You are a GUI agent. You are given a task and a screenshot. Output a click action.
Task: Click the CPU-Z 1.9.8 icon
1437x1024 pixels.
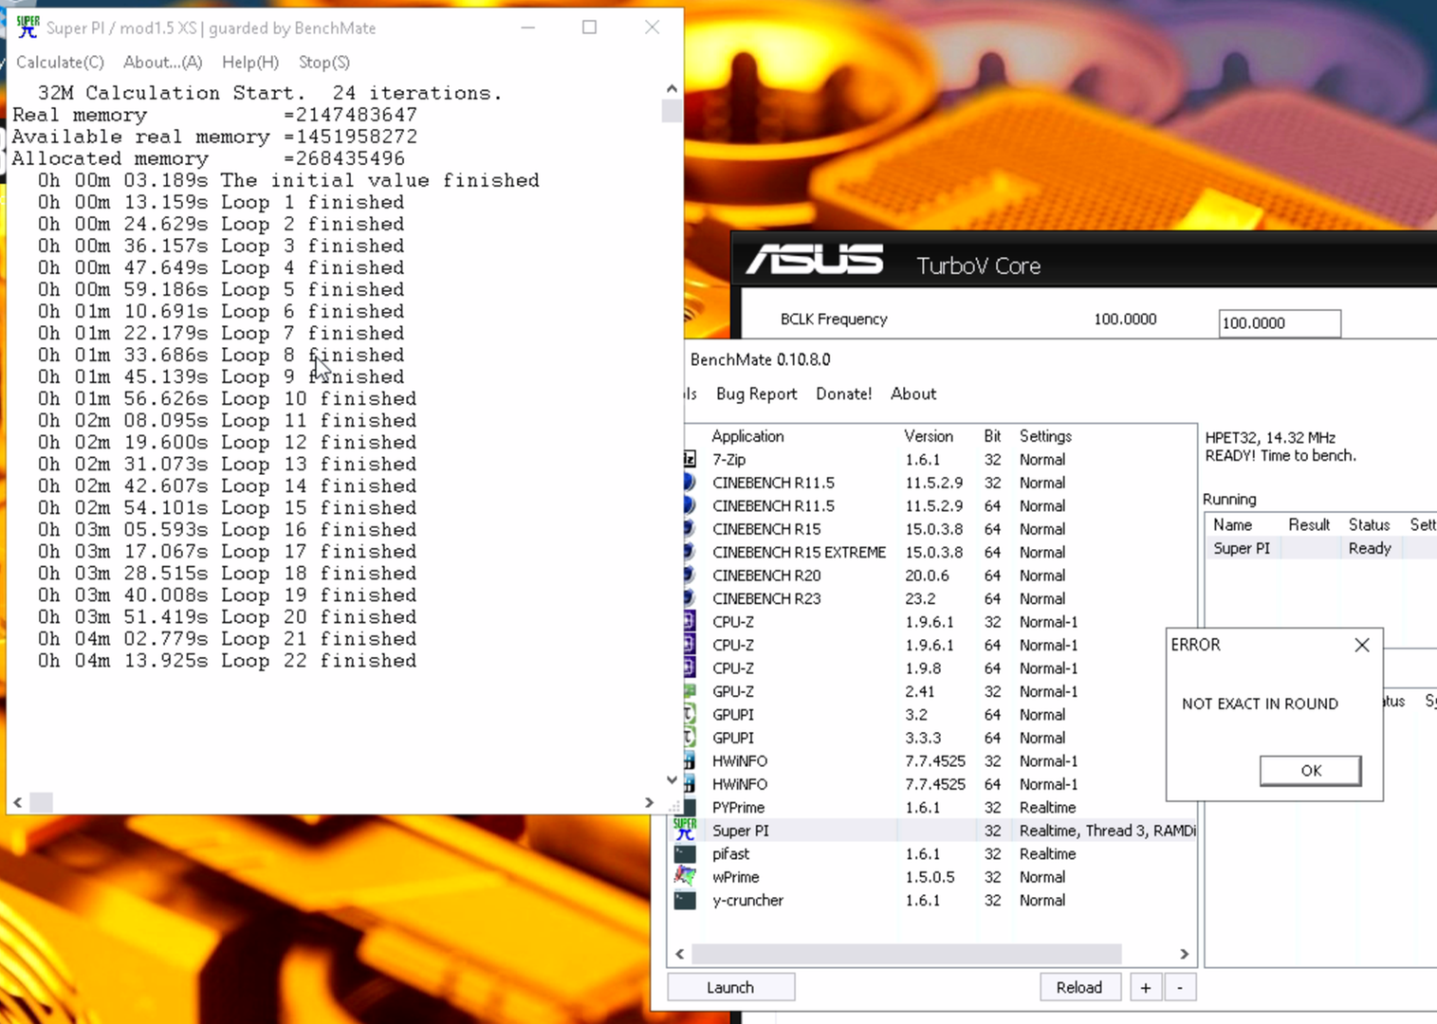pos(690,667)
